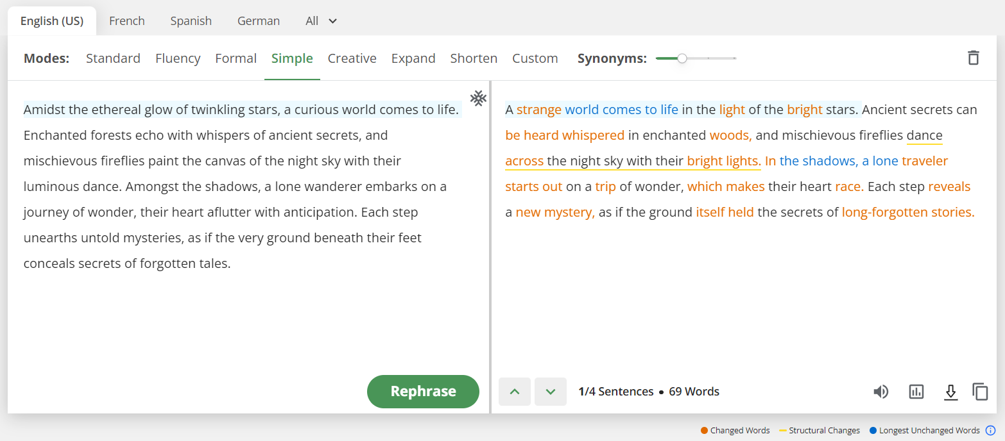Click the green Rephrase button
The width and height of the screenshot is (1005, 441).
(x=423, y=392)
